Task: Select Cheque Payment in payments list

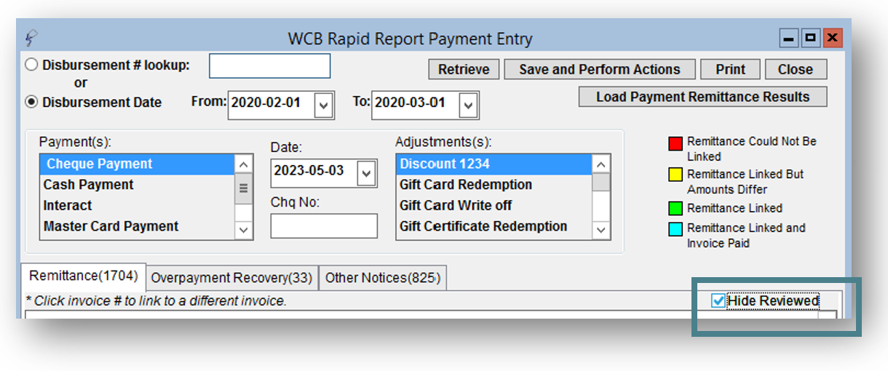Action: (137, 164)
